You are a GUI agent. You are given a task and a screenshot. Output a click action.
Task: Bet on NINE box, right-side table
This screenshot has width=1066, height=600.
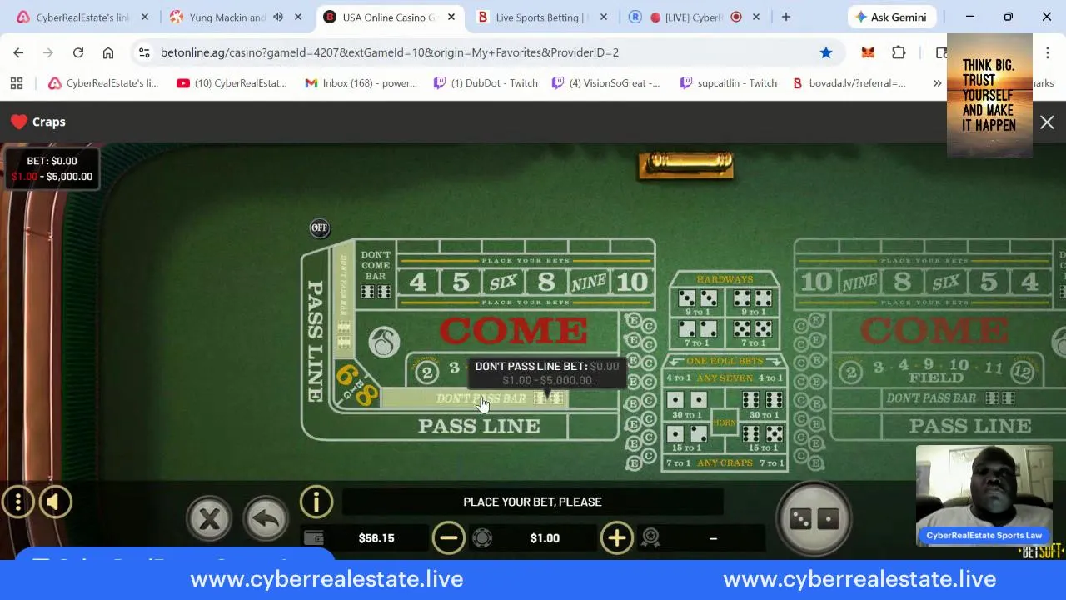859,281
